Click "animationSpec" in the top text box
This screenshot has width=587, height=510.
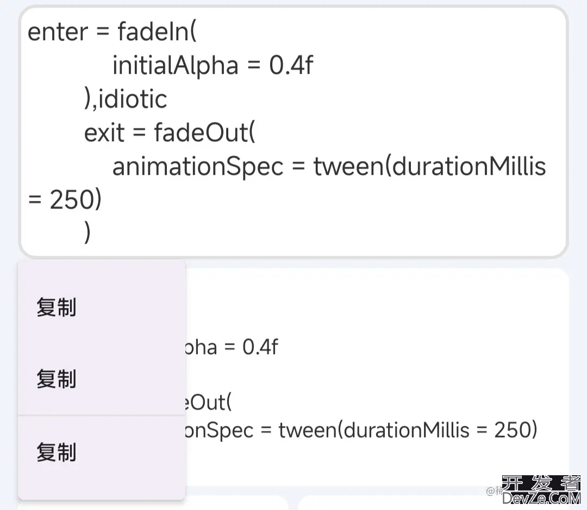point(198,166)
